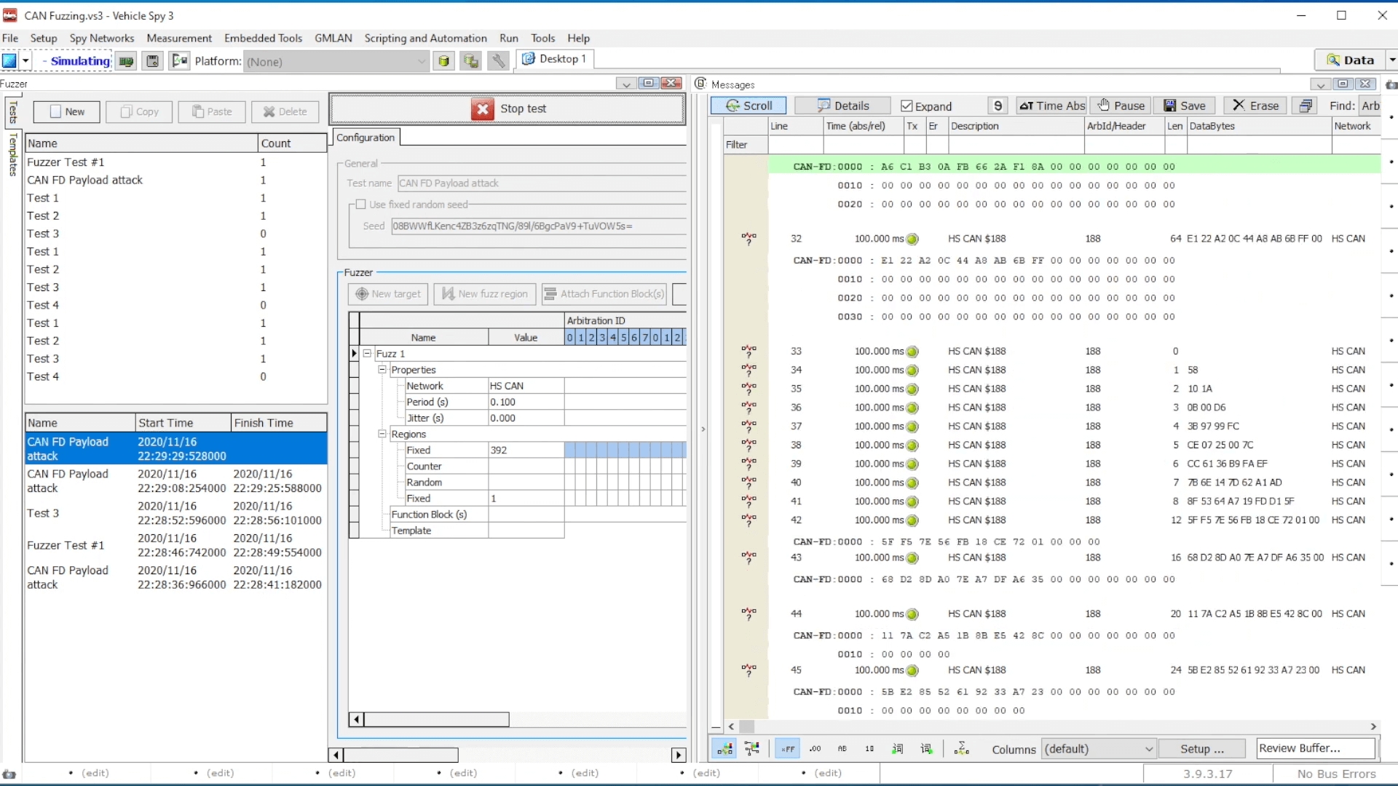Select decimal .00 display format icon
The width and height of the screenshot is (1398, 786).
(x=815, y=748)
